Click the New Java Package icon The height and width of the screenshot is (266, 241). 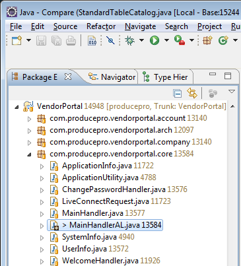207,40
